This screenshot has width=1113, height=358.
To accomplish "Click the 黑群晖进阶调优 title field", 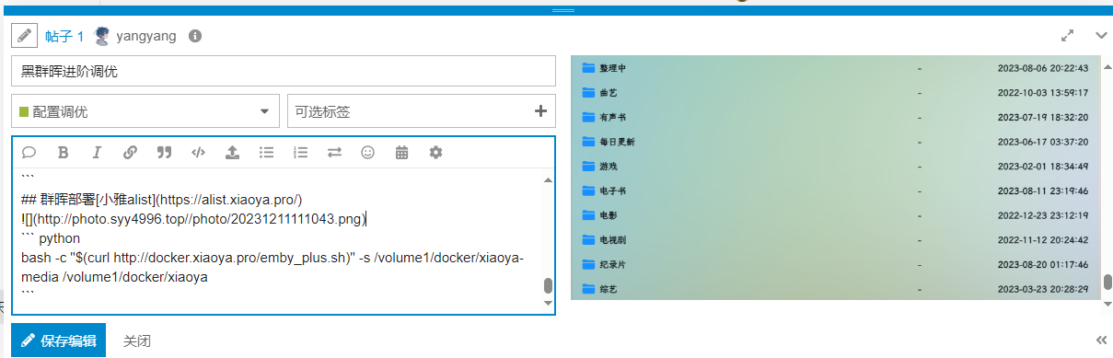I will [x=284, y=71].
